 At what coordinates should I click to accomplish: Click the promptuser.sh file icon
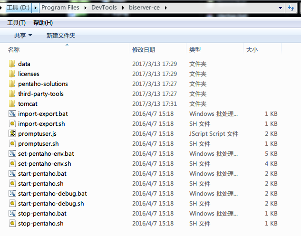[12, 143]
